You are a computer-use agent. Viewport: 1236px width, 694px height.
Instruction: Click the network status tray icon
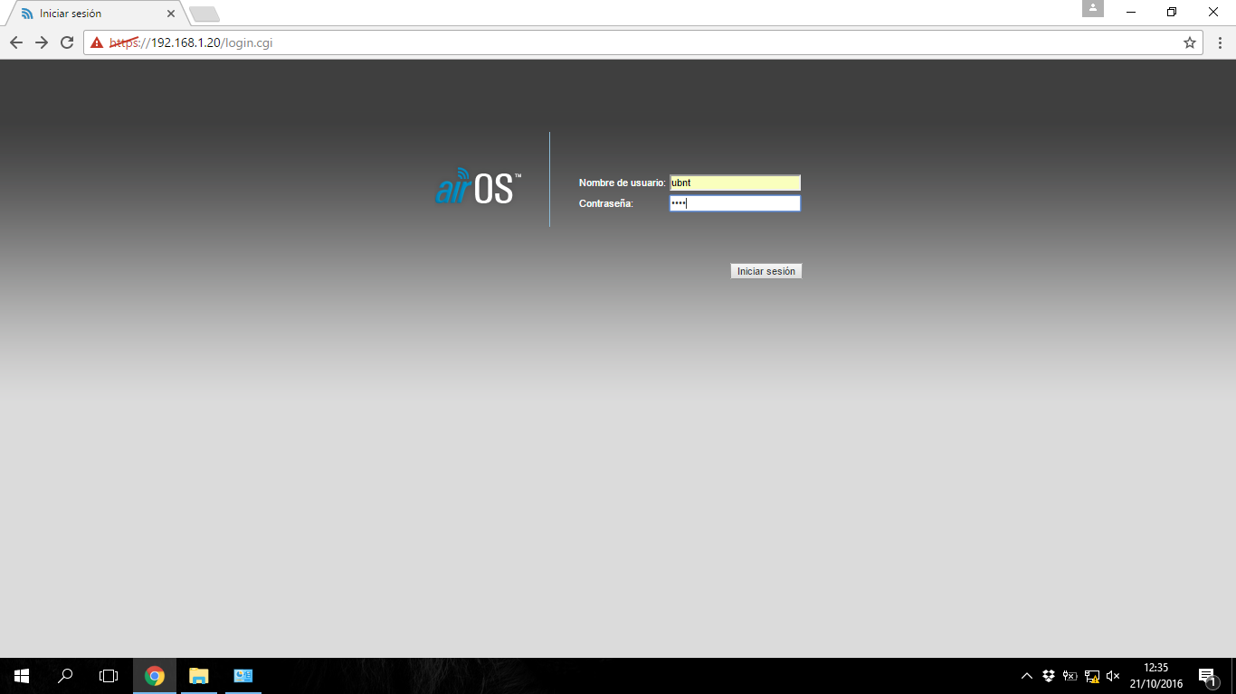[x=1092, y=676]
